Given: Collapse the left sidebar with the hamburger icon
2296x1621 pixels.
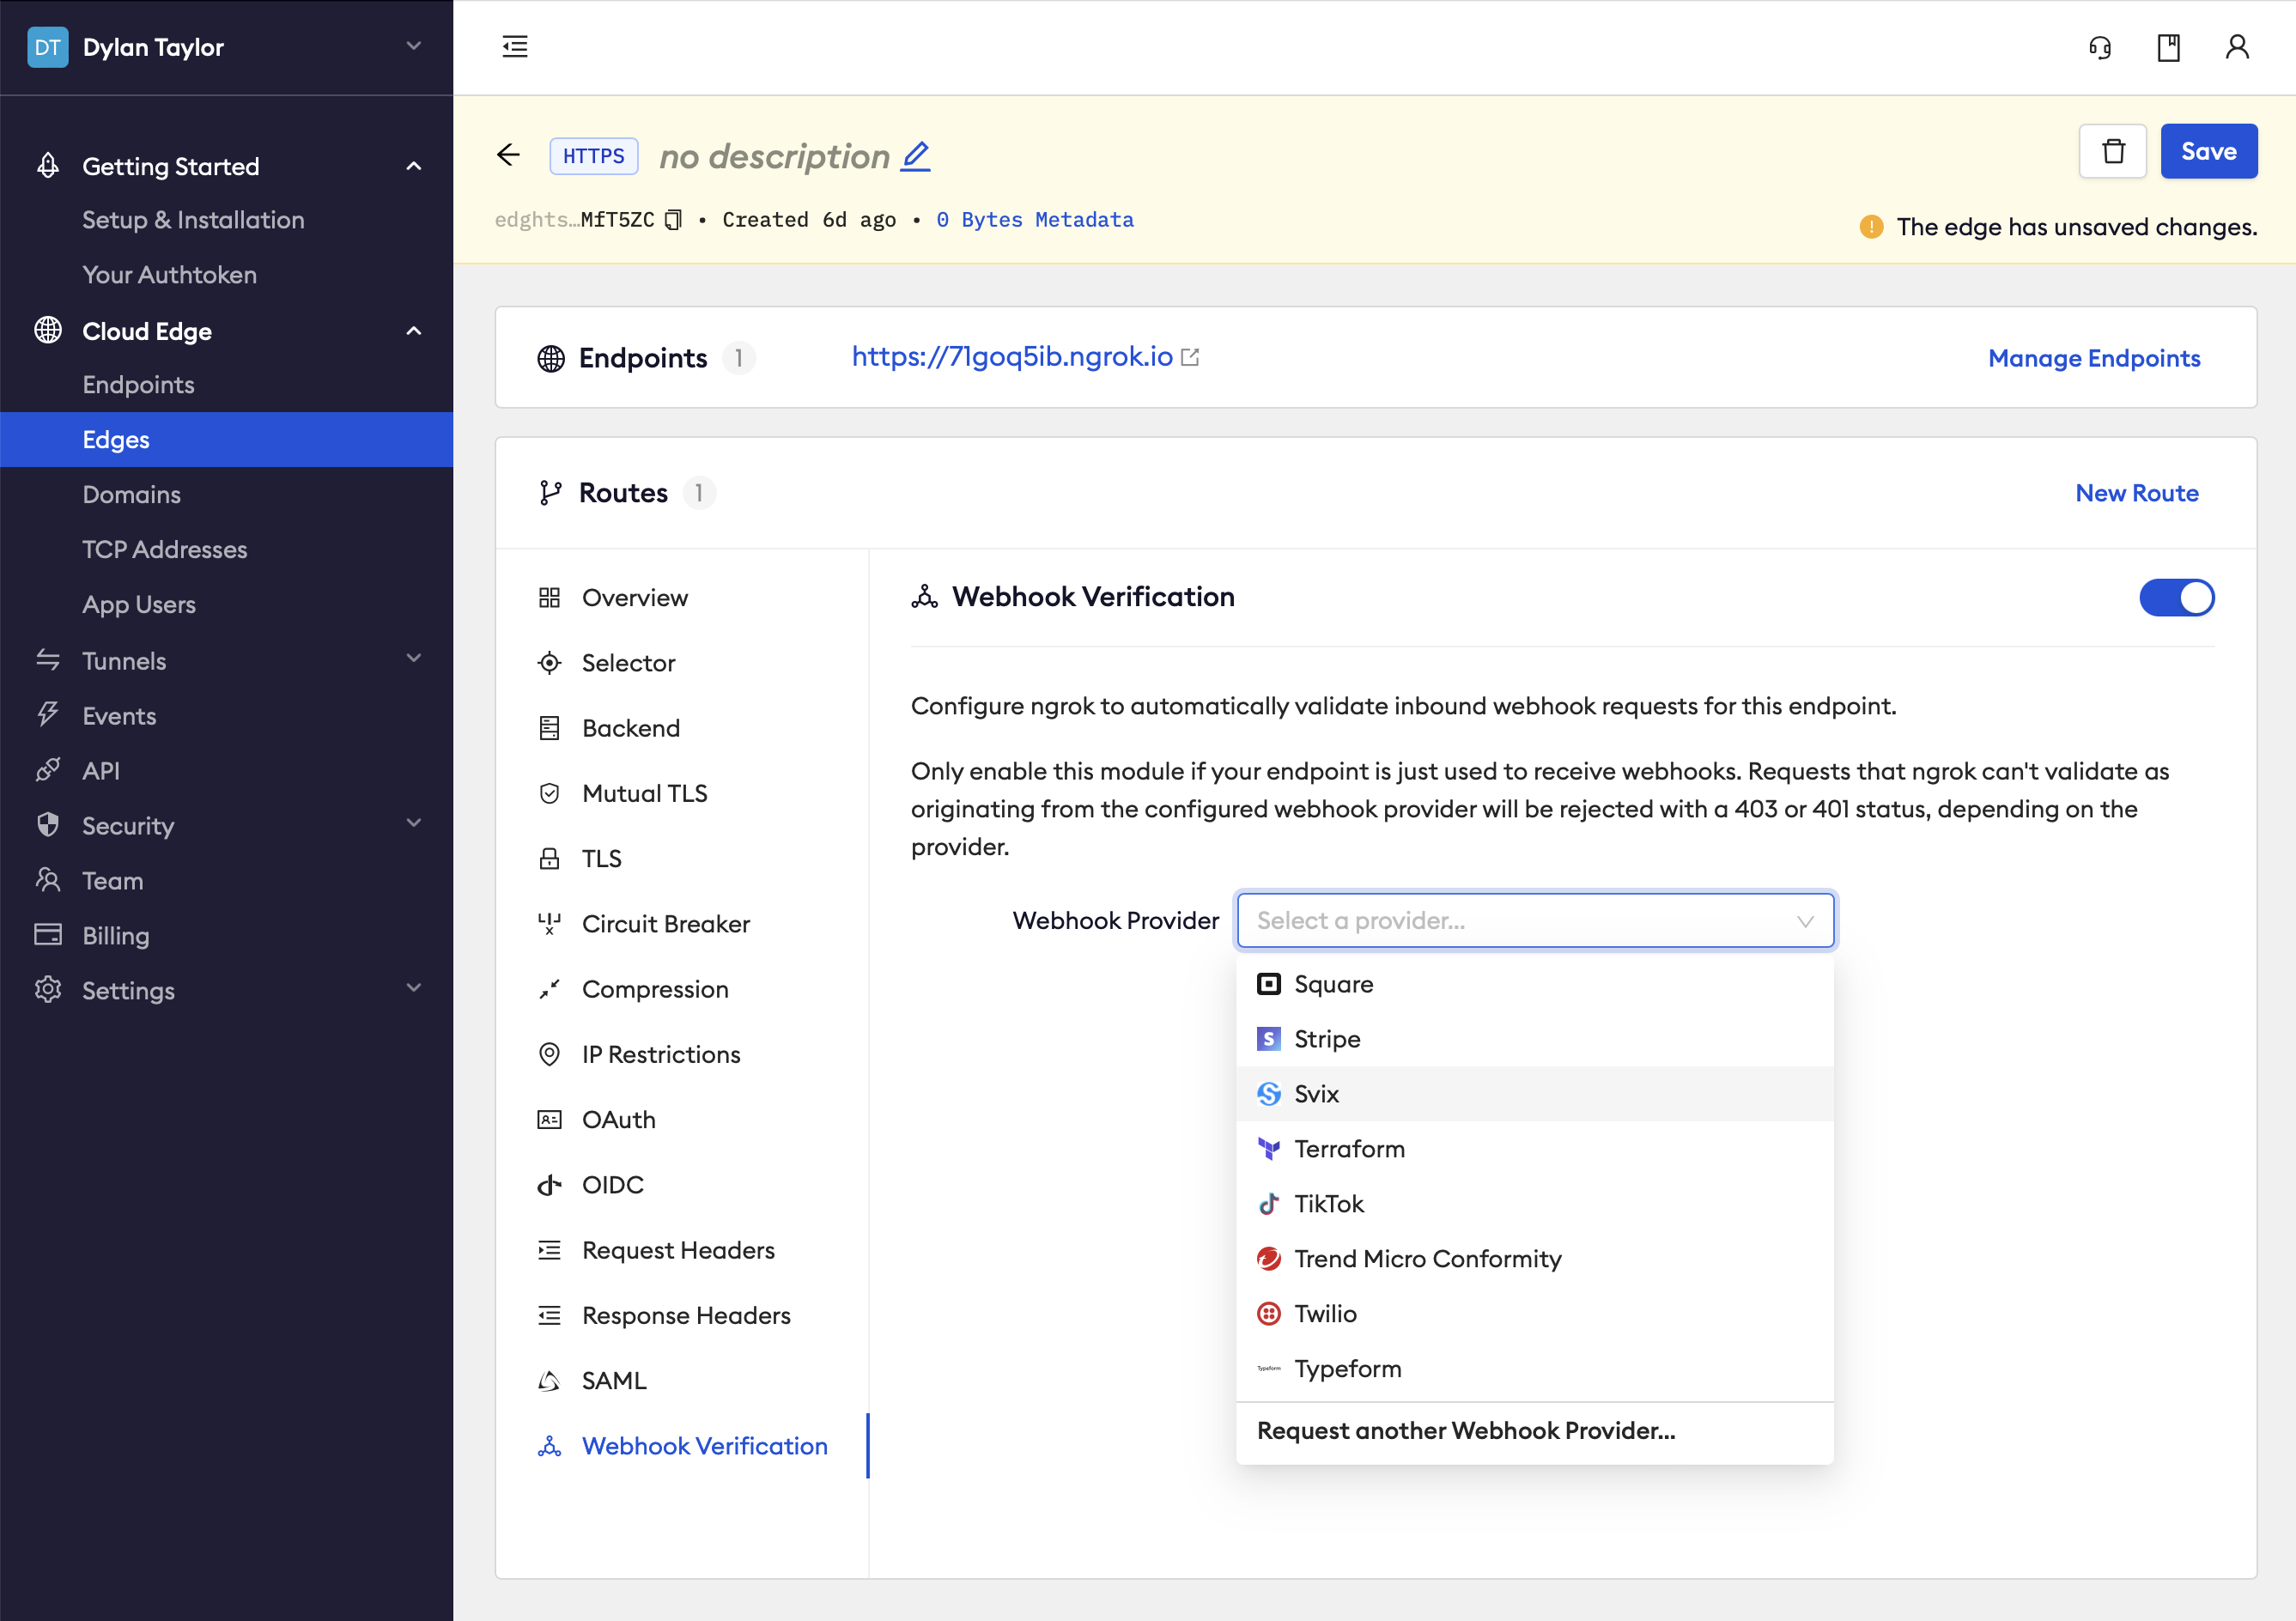Looking at the screenshot, I should click(x=514, y=47).
